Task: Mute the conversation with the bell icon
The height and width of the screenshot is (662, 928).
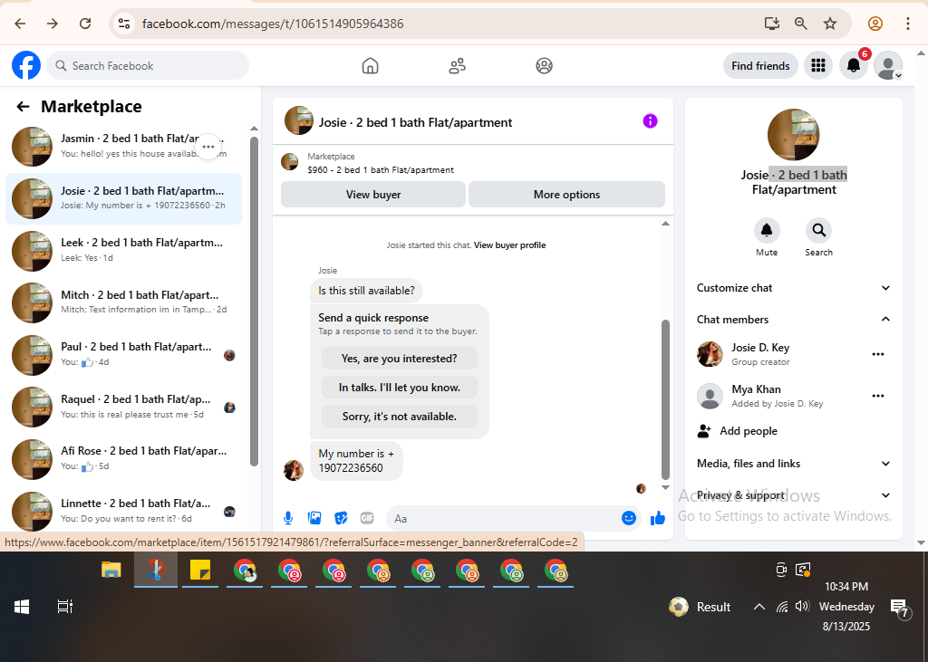Action: tap(767, 230)
